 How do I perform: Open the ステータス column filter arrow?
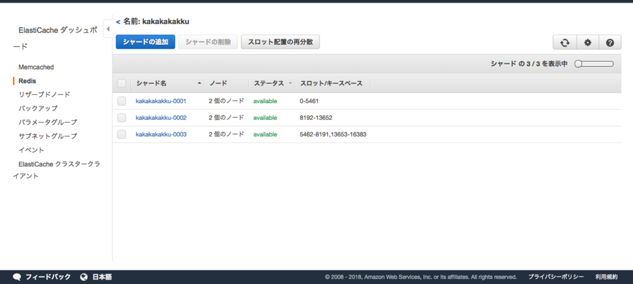pos(290,83)
